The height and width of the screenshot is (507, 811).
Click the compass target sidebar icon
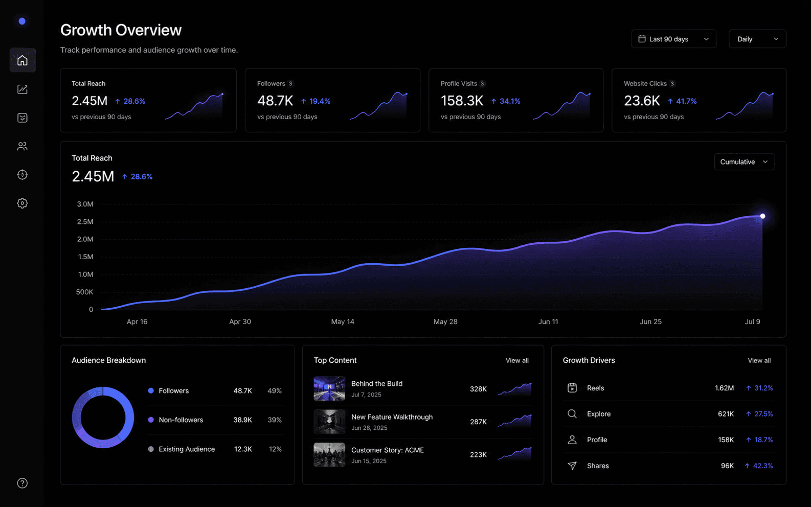pos(22,175)
